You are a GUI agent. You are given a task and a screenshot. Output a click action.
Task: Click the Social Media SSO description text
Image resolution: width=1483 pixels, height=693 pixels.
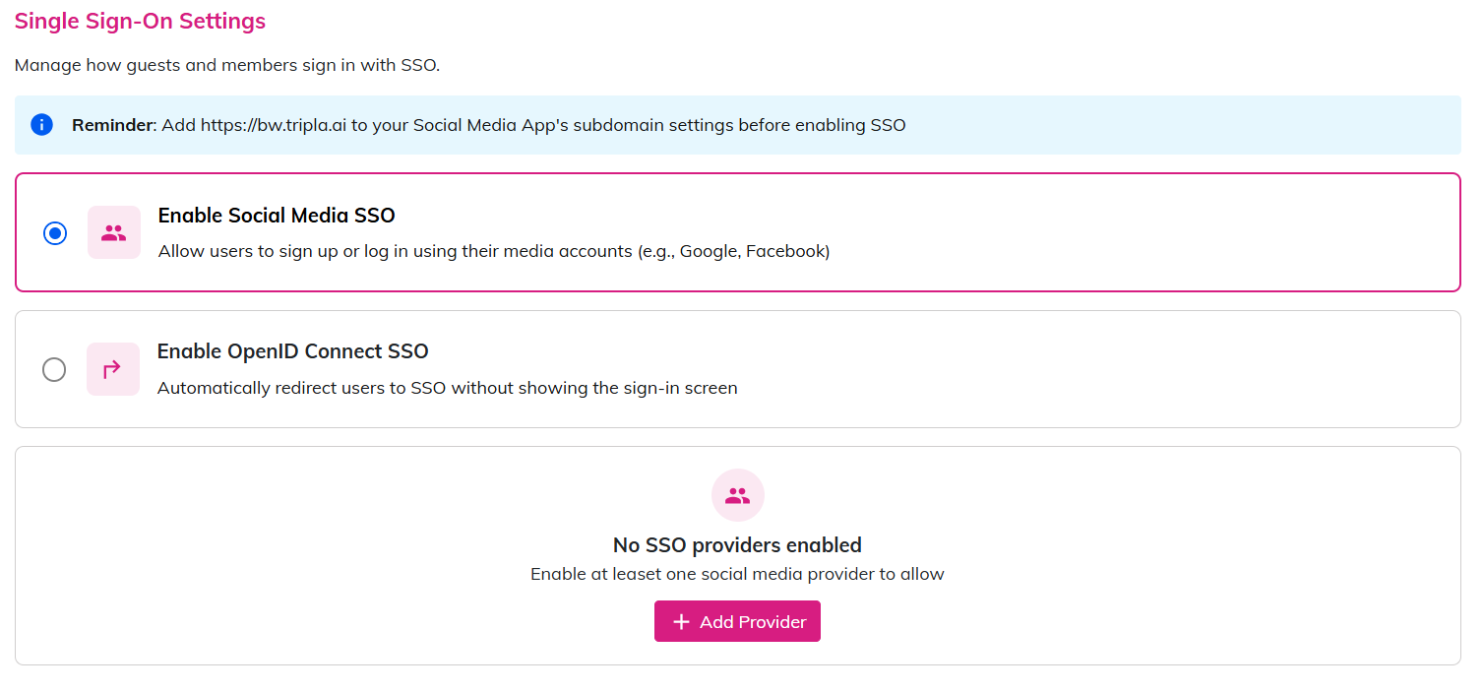pos(494,251)
